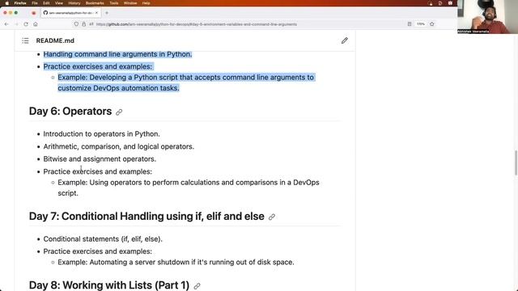Click anchor link icon next to Day 7 heading
This screenshot has width=518, height=291.
[x=272, y=217]
